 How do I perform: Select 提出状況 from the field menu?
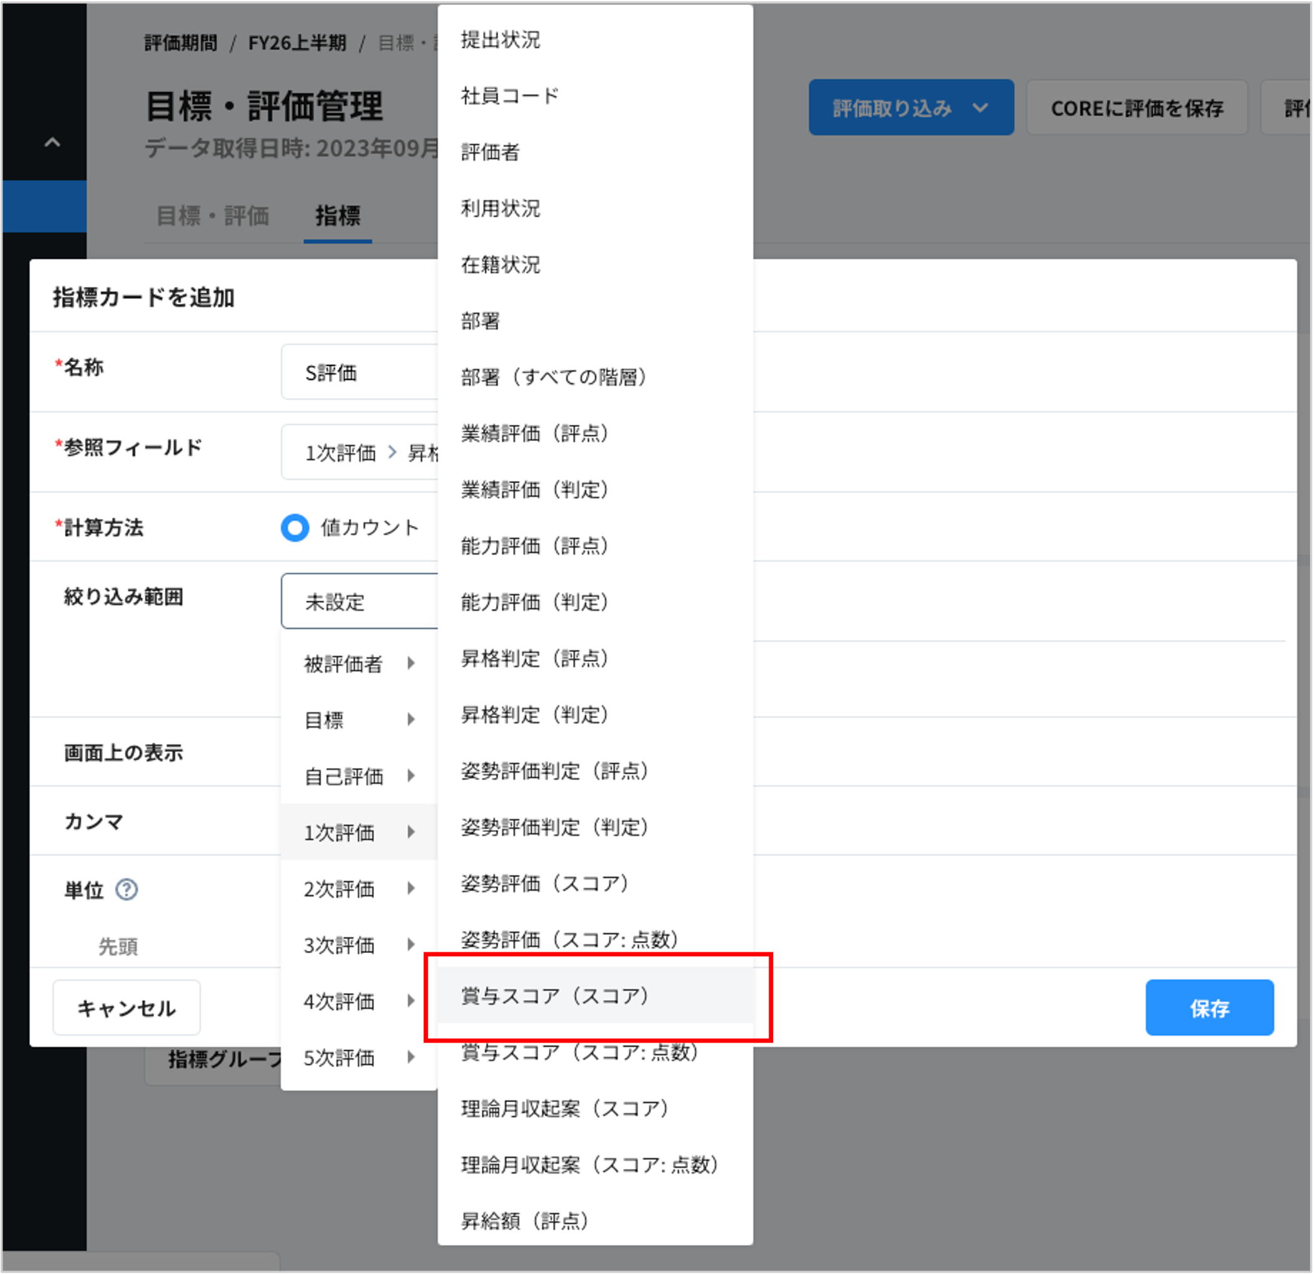500,39
